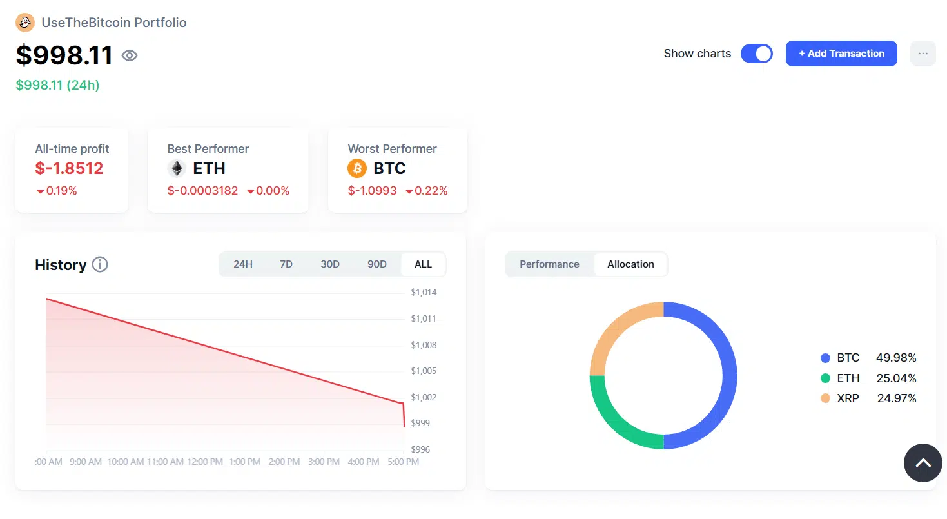Click the orange XRP legend dot
The height and width of the screenshot is (519, 947).
(x=825, y=398)
